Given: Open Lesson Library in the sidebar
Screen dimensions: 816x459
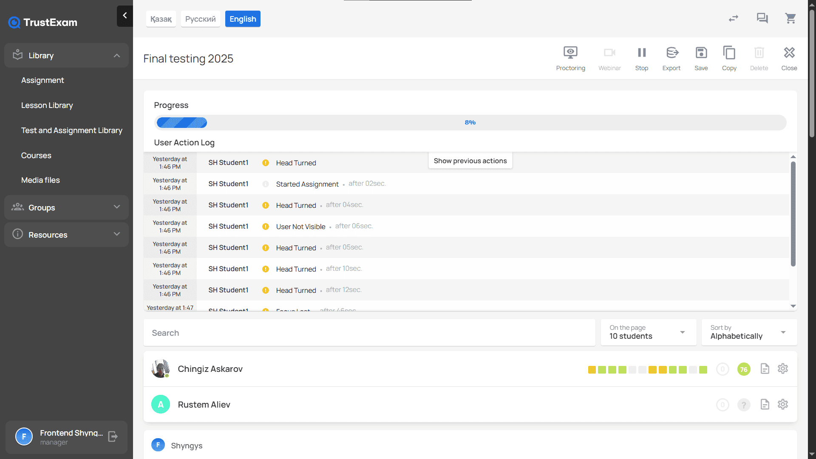Looking at the screenshot, I should pyautogui.click(x=47, y=105).
